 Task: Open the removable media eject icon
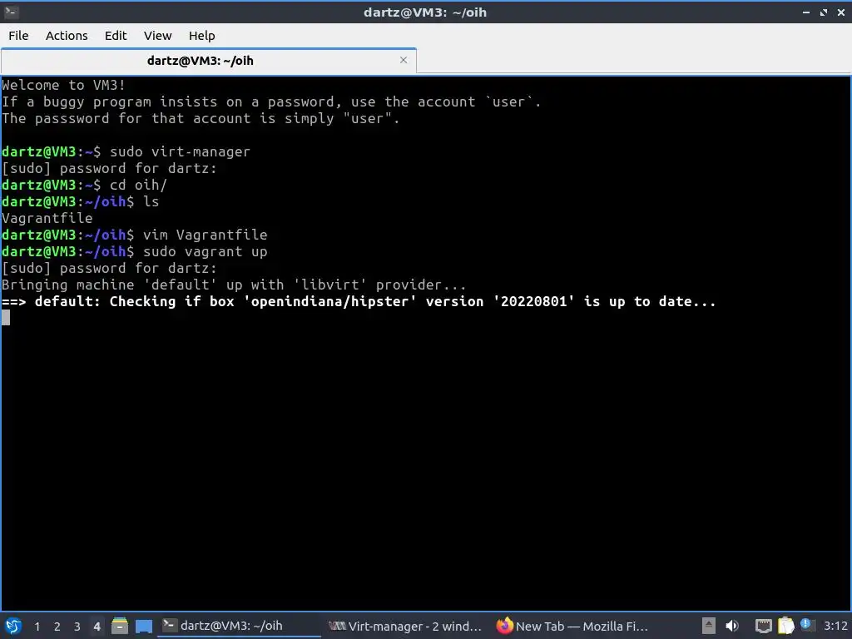point(709,626)
